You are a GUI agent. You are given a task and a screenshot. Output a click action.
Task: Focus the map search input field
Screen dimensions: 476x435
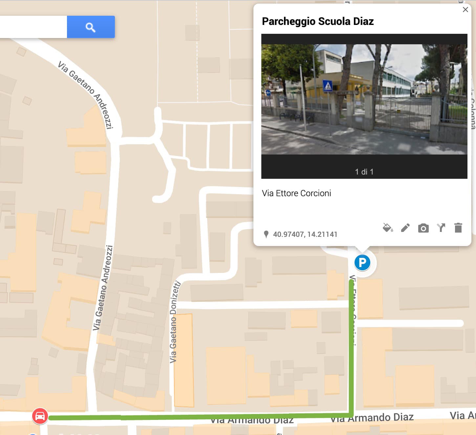pyautogui.click(x=33, y=27)
